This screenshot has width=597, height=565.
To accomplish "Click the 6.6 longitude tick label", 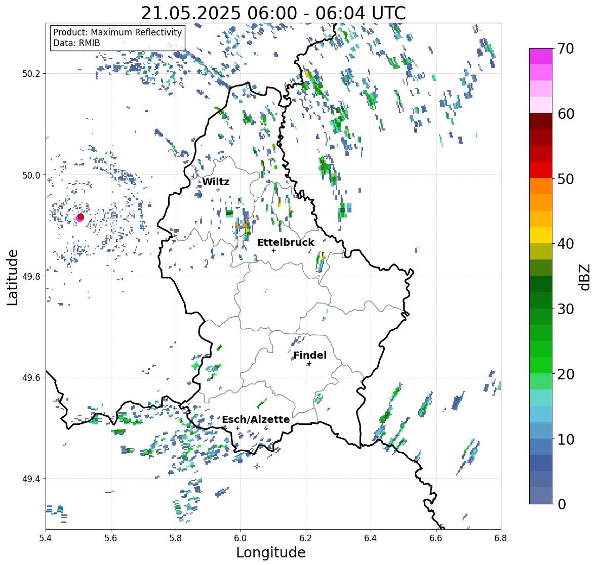I will click(436, 538).
